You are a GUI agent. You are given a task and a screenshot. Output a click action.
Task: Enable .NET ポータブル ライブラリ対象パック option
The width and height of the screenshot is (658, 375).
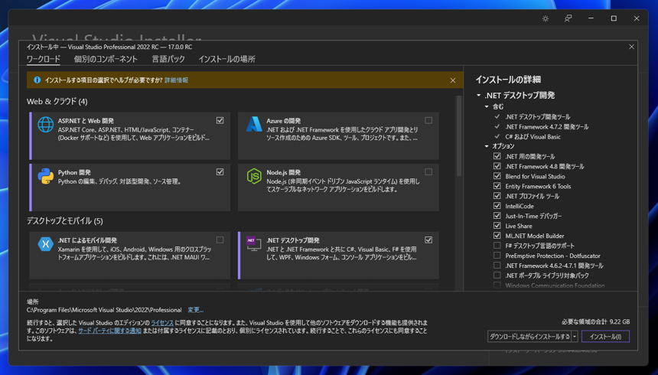[497, 276]
